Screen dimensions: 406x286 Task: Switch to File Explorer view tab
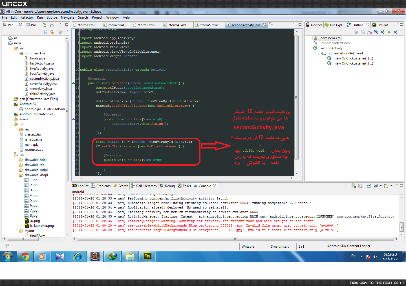pos(334,25)
